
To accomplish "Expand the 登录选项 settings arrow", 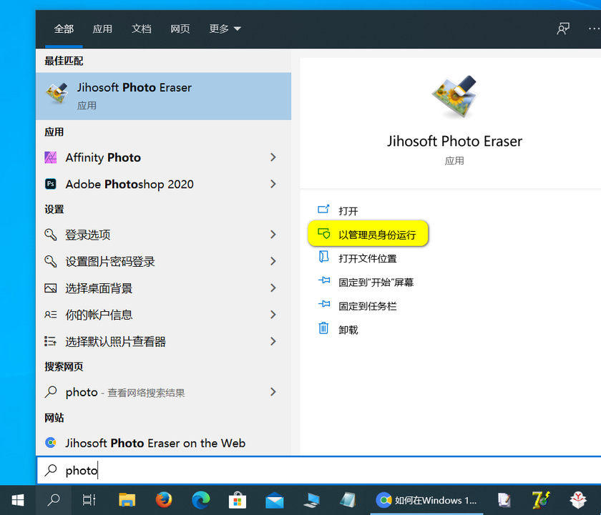I will pyautogui.click(x=273, y=235).
